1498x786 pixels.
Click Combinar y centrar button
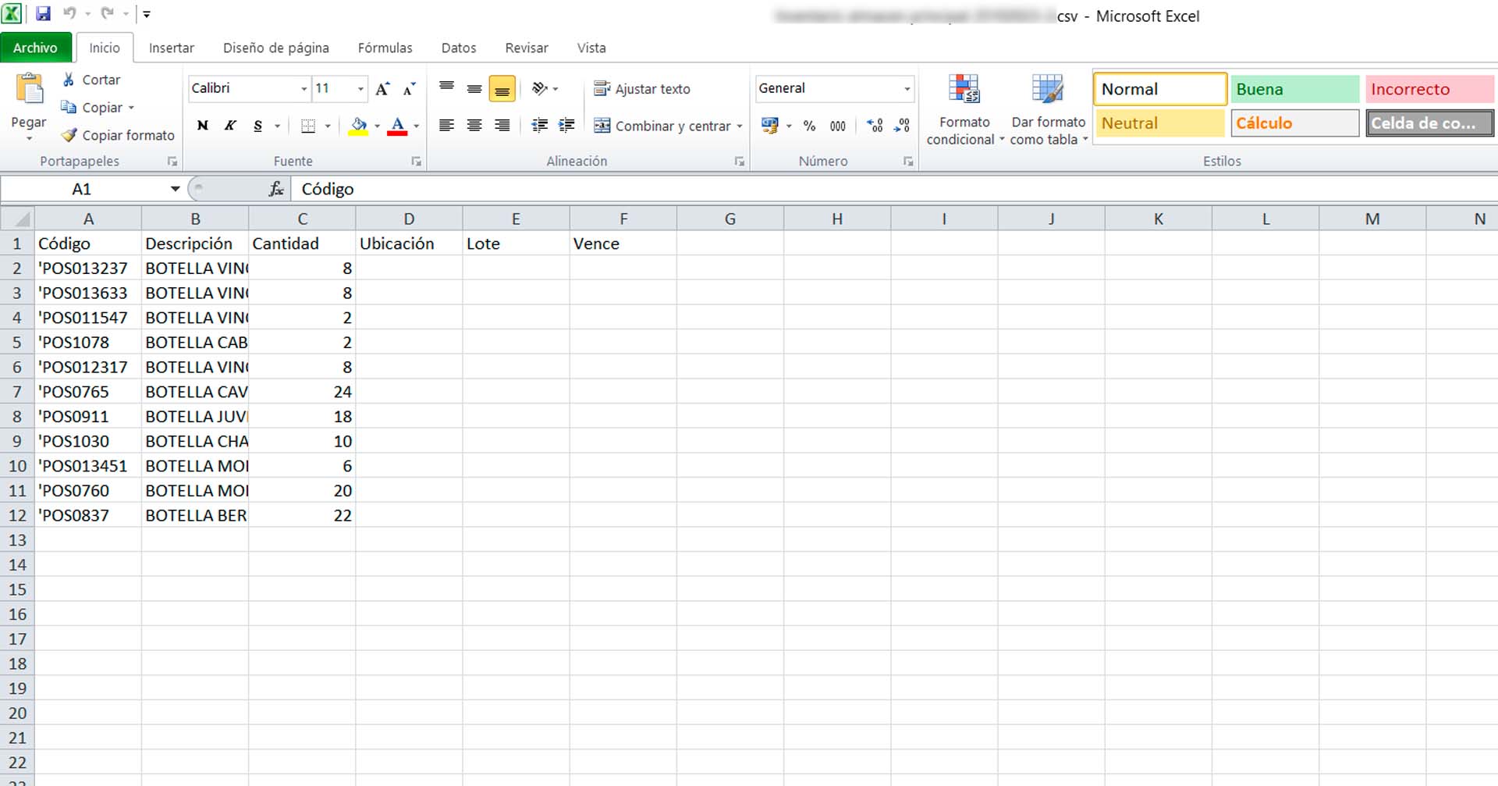tap(663, 126)
